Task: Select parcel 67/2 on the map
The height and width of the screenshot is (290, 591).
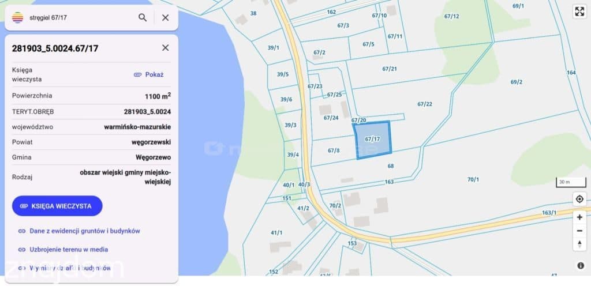Action: point(319,52)
